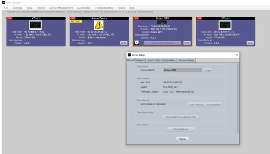This screenshot has width=270, height=154.
Task: Click Download Project Backup File
Action: [x=181, y=117]
